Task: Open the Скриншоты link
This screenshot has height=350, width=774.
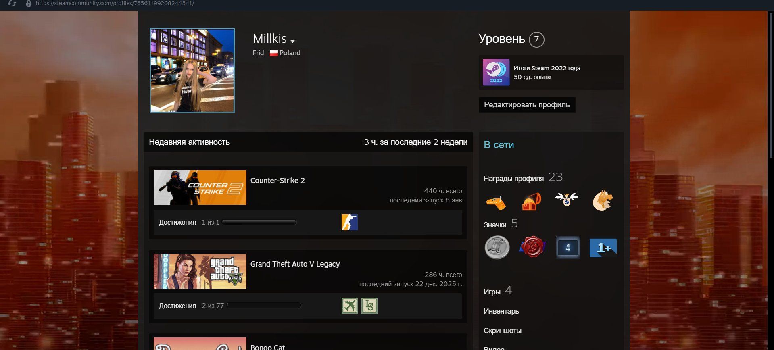Action: click(502, 331)
